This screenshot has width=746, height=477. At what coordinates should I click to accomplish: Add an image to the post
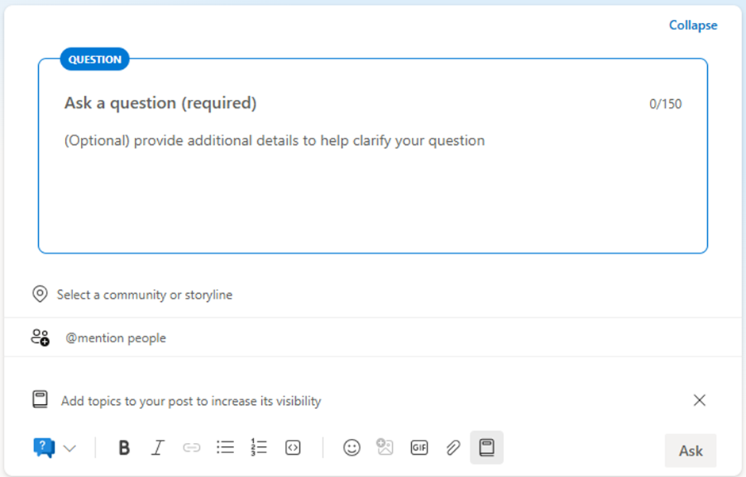(385, 448)
